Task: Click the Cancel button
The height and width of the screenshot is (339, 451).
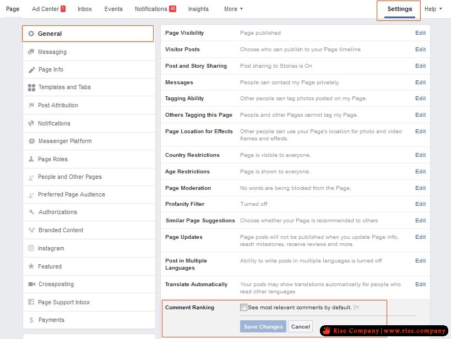Action: pyautogui.click(x=300, y=327)
